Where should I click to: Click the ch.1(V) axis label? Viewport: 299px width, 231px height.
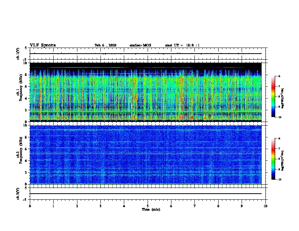click(x=18, y=54)
